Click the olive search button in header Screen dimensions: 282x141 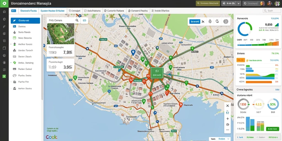[208, 3]
